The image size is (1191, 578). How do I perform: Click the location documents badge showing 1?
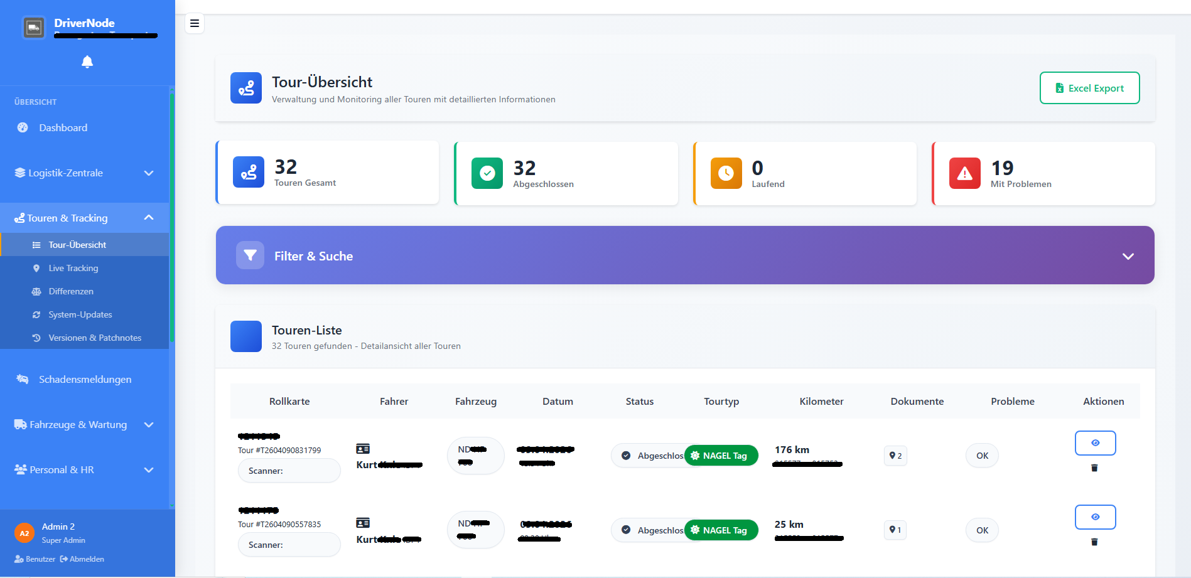pos(895,530)
